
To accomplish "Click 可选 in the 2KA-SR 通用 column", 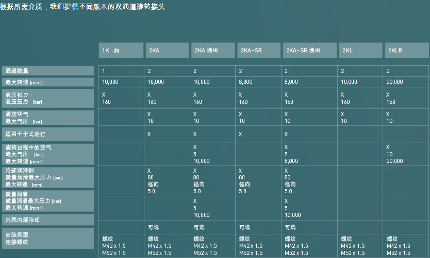I will click(290, 227).
